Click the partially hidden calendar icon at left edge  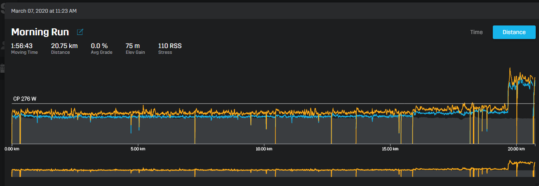(x=2, y=68)
